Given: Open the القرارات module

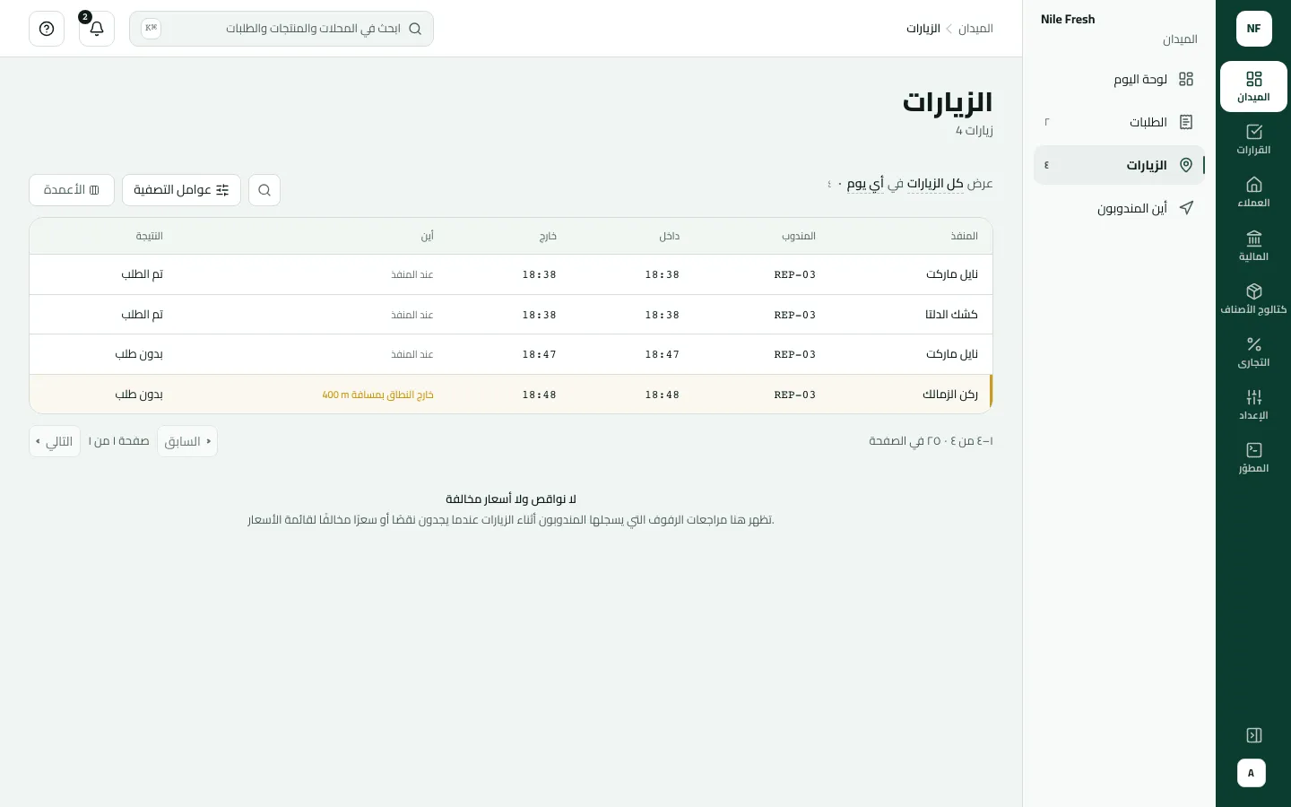Looking at the screenshot, I should (1253, 140).
